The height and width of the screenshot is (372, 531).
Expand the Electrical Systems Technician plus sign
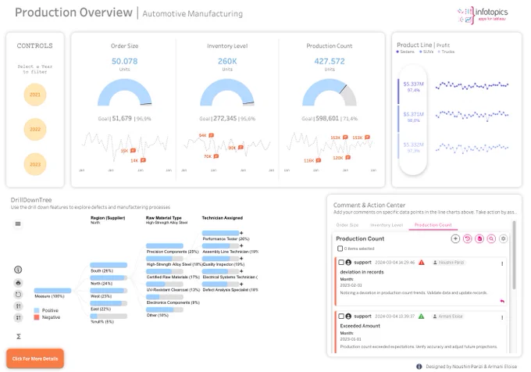(x=241, y=271)
